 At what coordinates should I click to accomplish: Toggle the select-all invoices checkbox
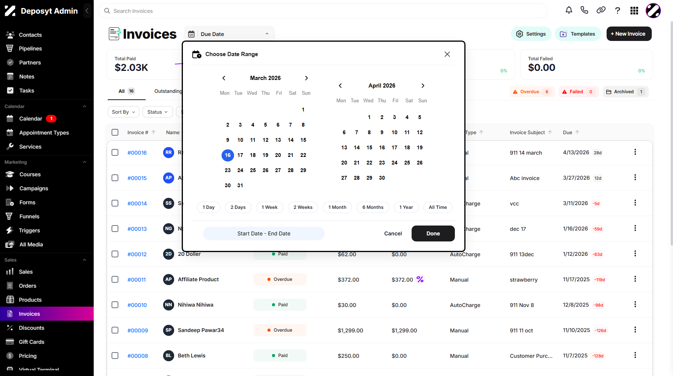pyautogui.click(x=115, y=132)
